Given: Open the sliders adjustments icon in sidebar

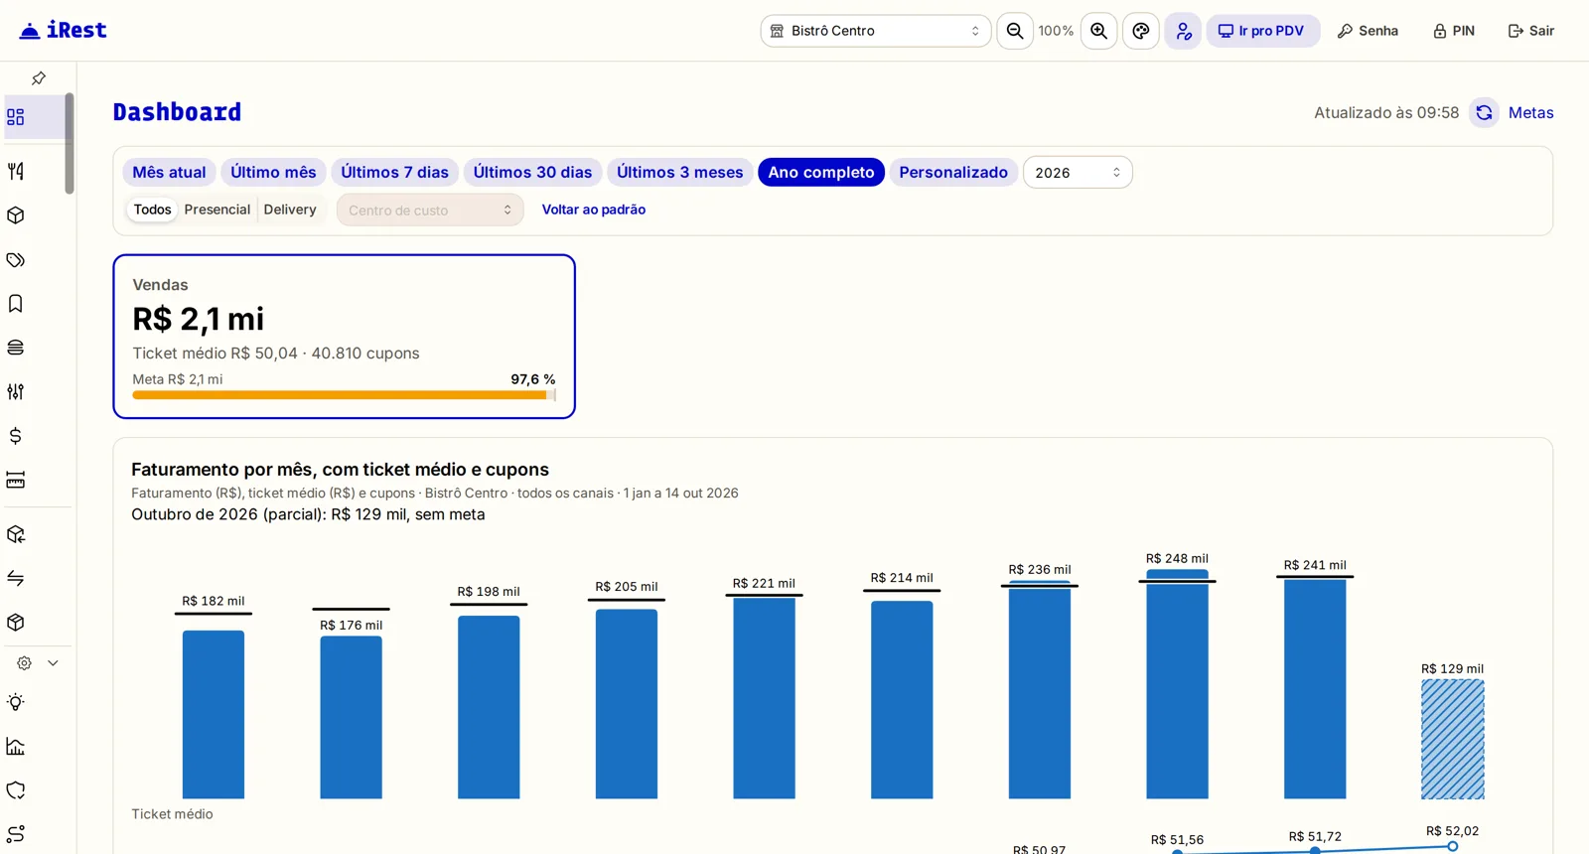Looking at the screenshot, I should coord(16,391).
